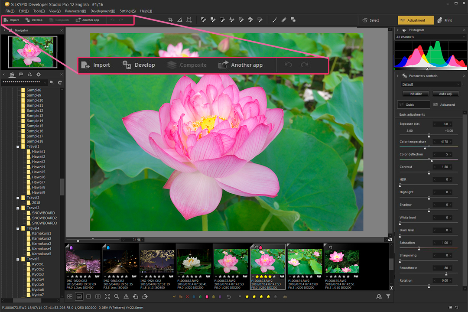Click the Saturation slider handle

click(x=419, y=248)
